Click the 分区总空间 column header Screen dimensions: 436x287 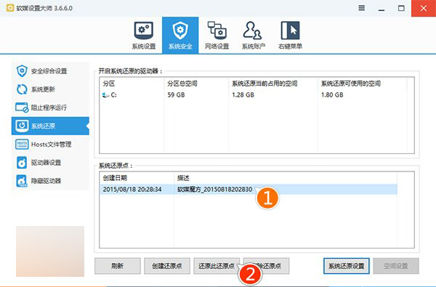click(x=182, y=84)
